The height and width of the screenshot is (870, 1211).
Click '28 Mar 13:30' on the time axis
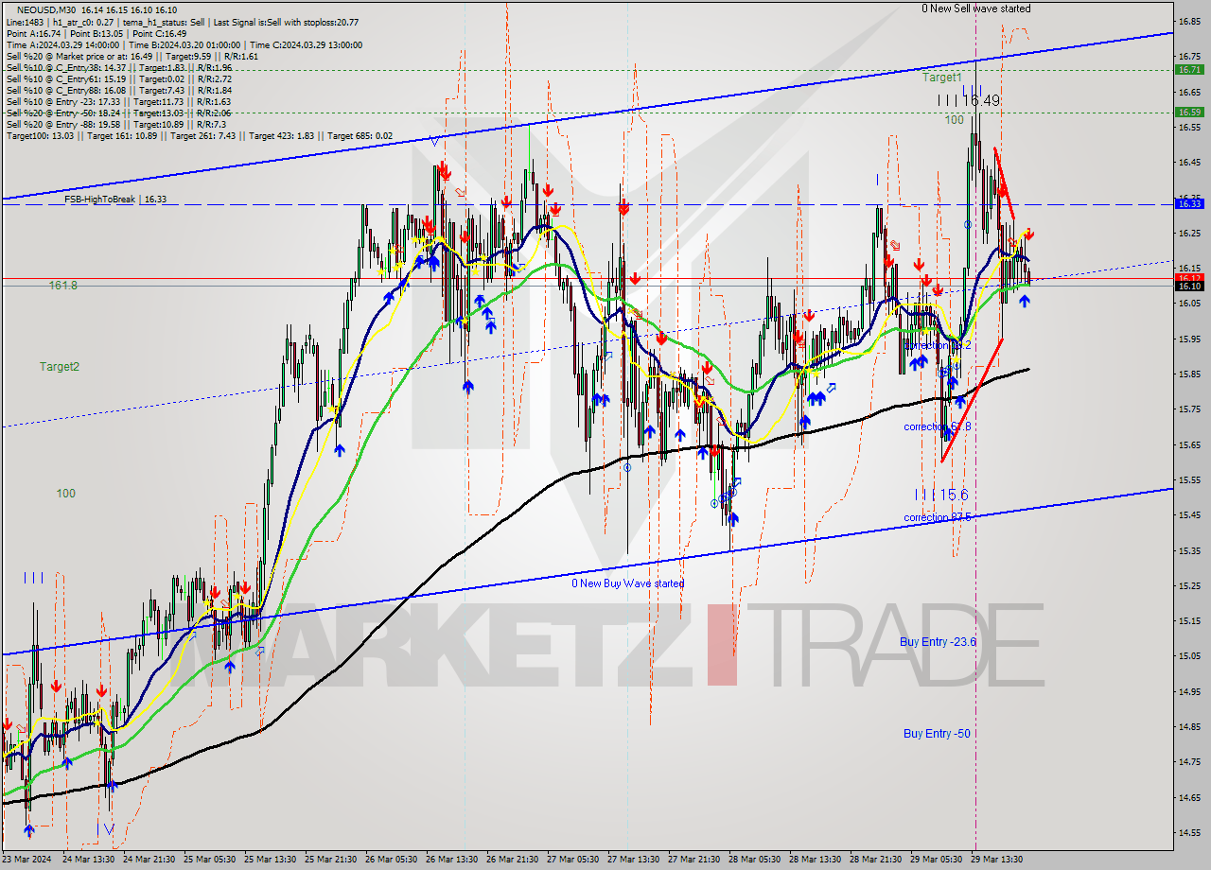(816, 860)
